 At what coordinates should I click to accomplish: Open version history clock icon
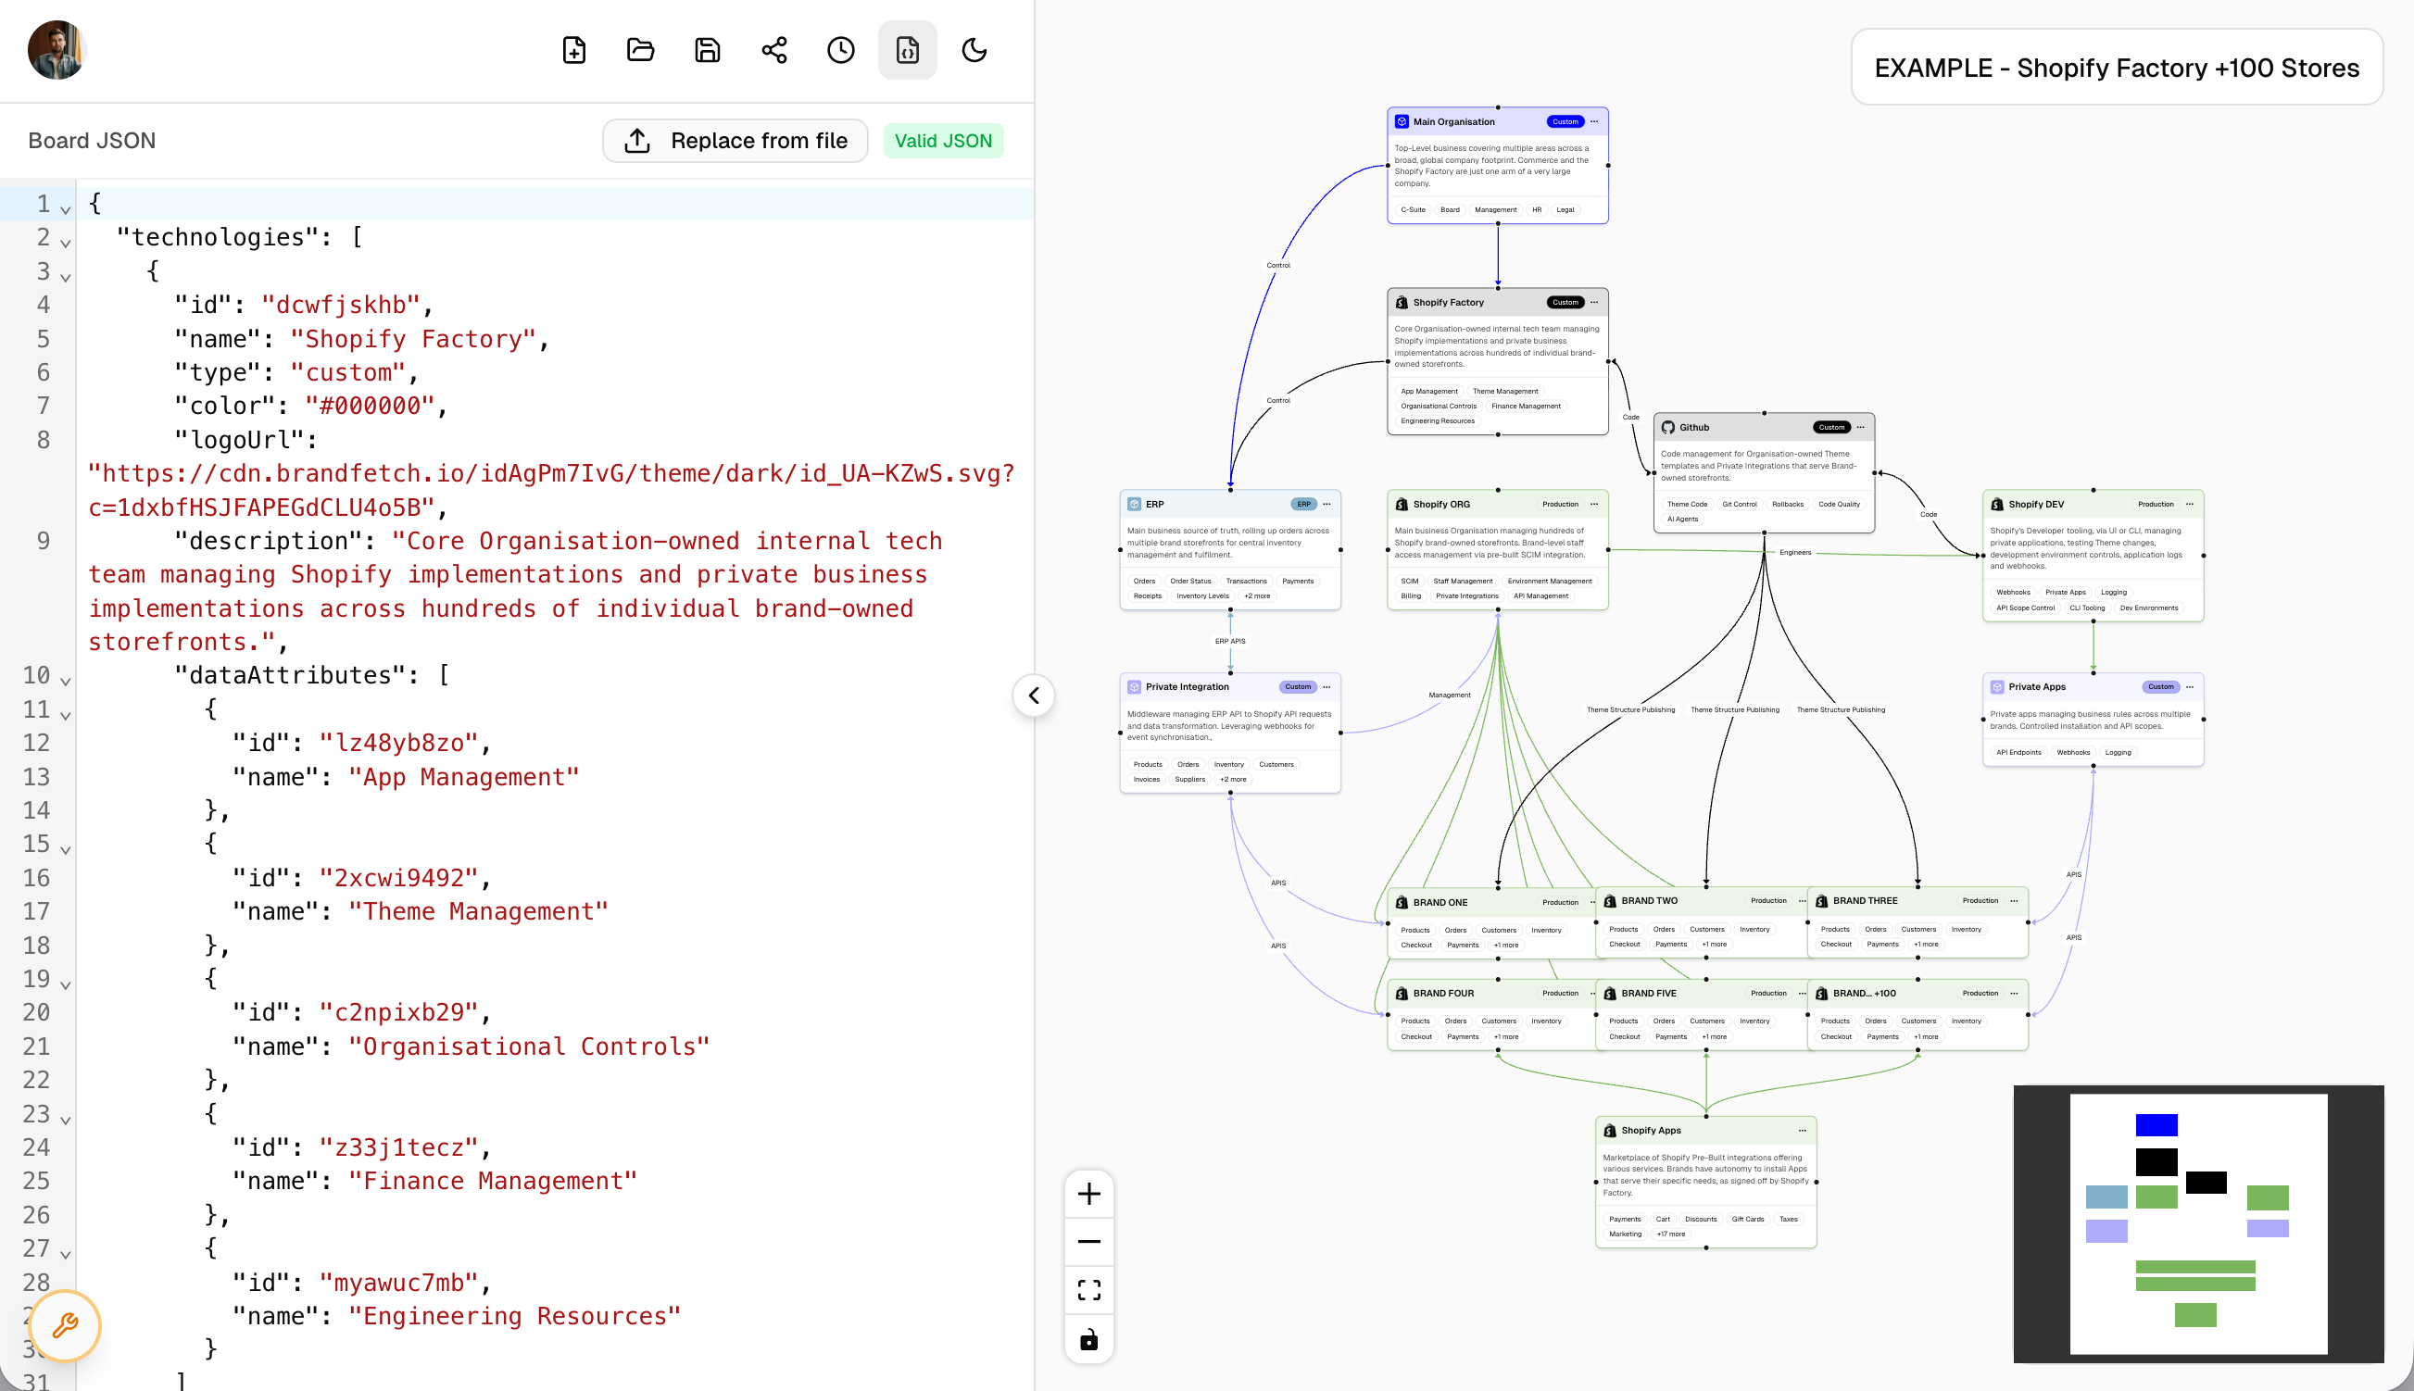coord(841,50)
